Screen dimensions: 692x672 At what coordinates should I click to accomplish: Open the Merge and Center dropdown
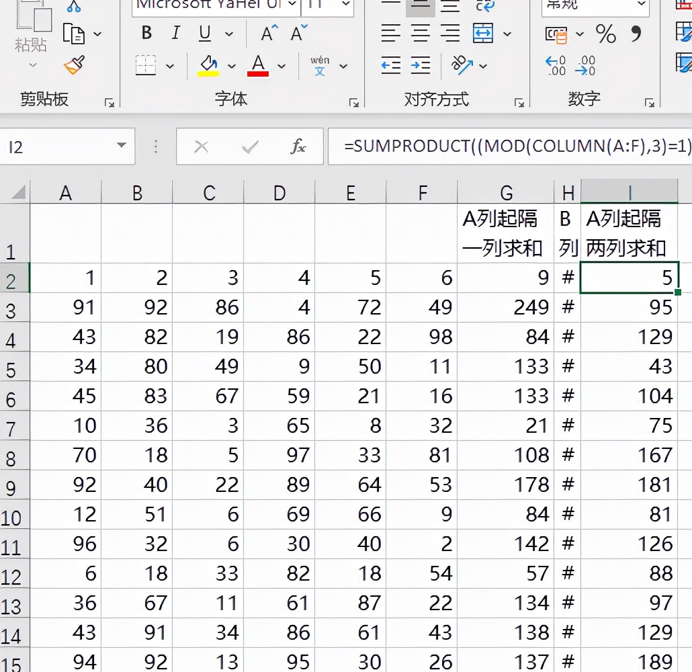point(507,34)
